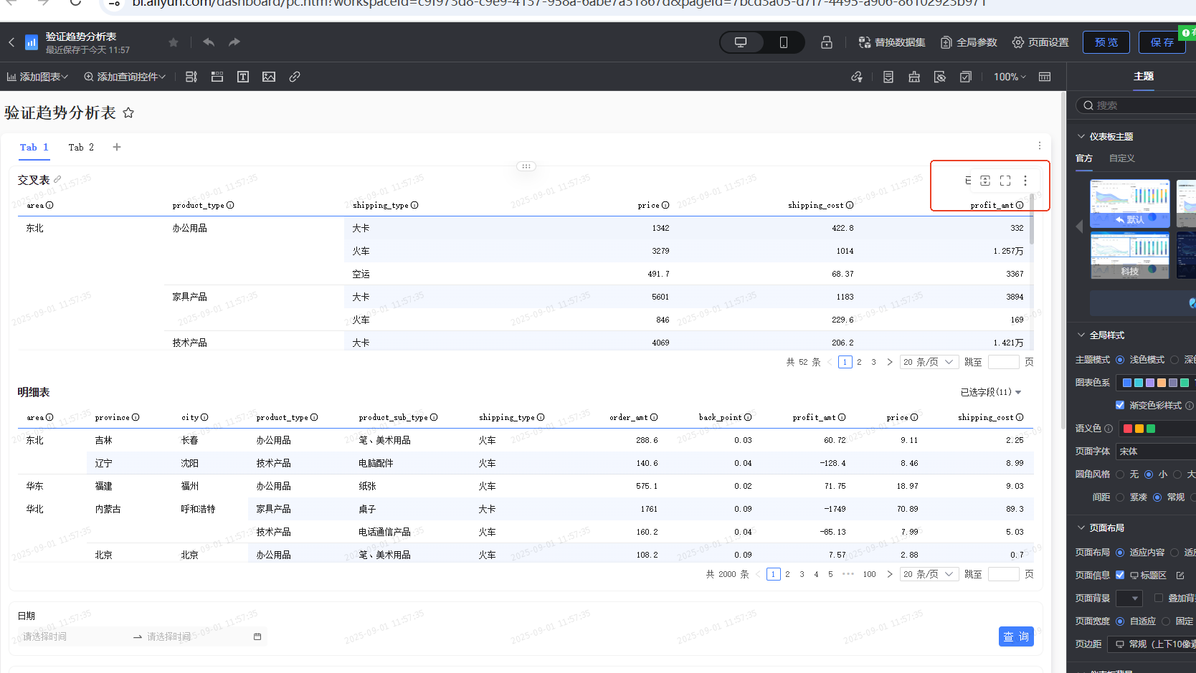Click fullscreen icon on 交叉表 chart
Screen dimensions: 1196x673
(1005, 181)
